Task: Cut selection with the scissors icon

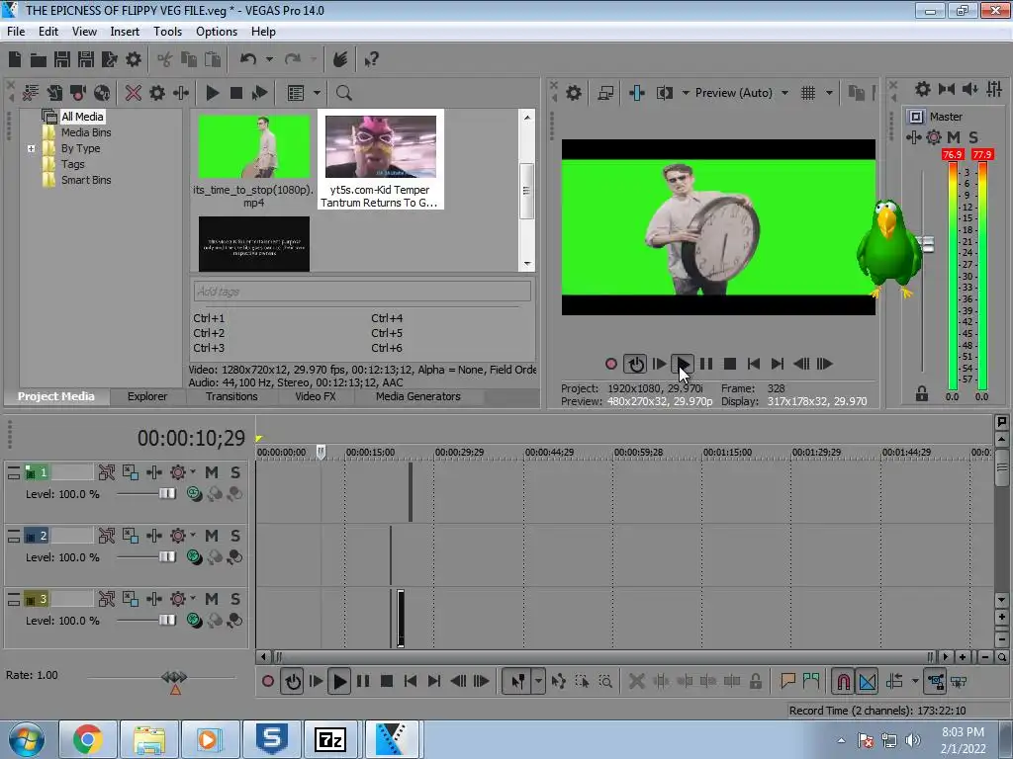Action: [x=165, y=59]
